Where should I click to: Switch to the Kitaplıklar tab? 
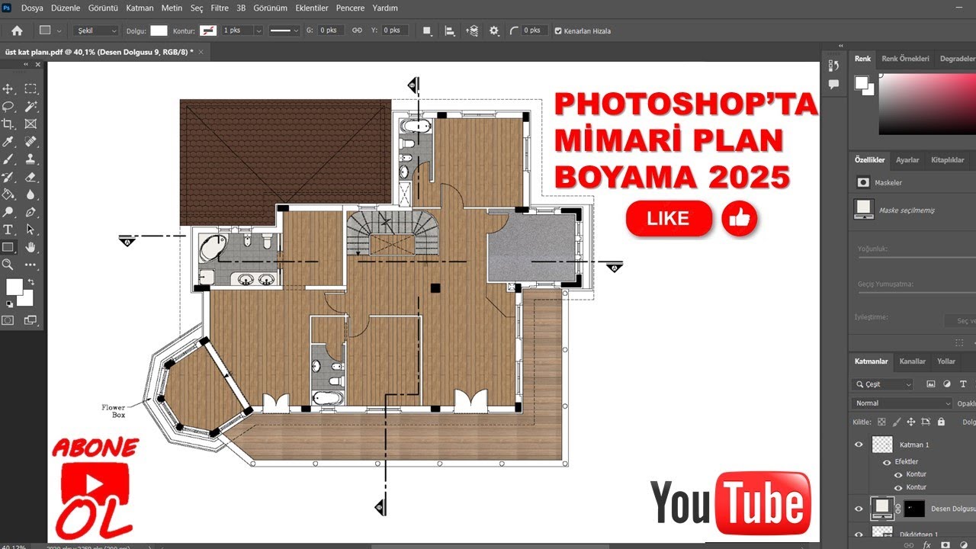tap(947, 160)
